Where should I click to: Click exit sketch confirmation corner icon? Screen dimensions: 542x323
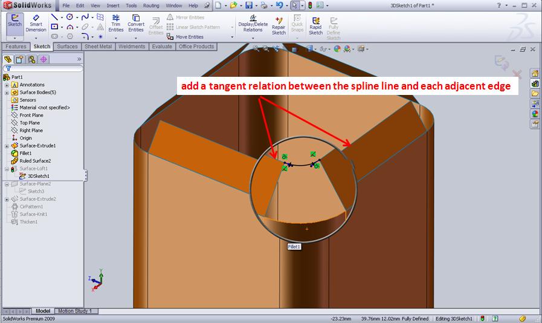(502, 63)
